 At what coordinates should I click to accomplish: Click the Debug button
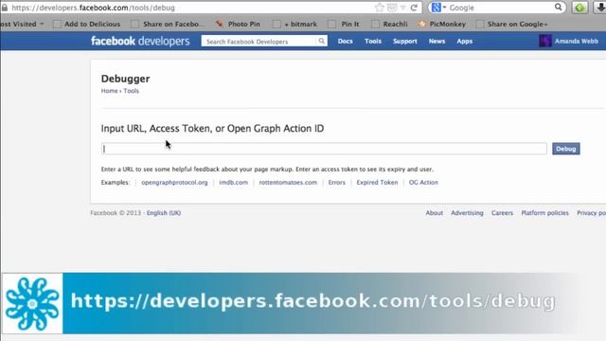click(x=566, y=149)
